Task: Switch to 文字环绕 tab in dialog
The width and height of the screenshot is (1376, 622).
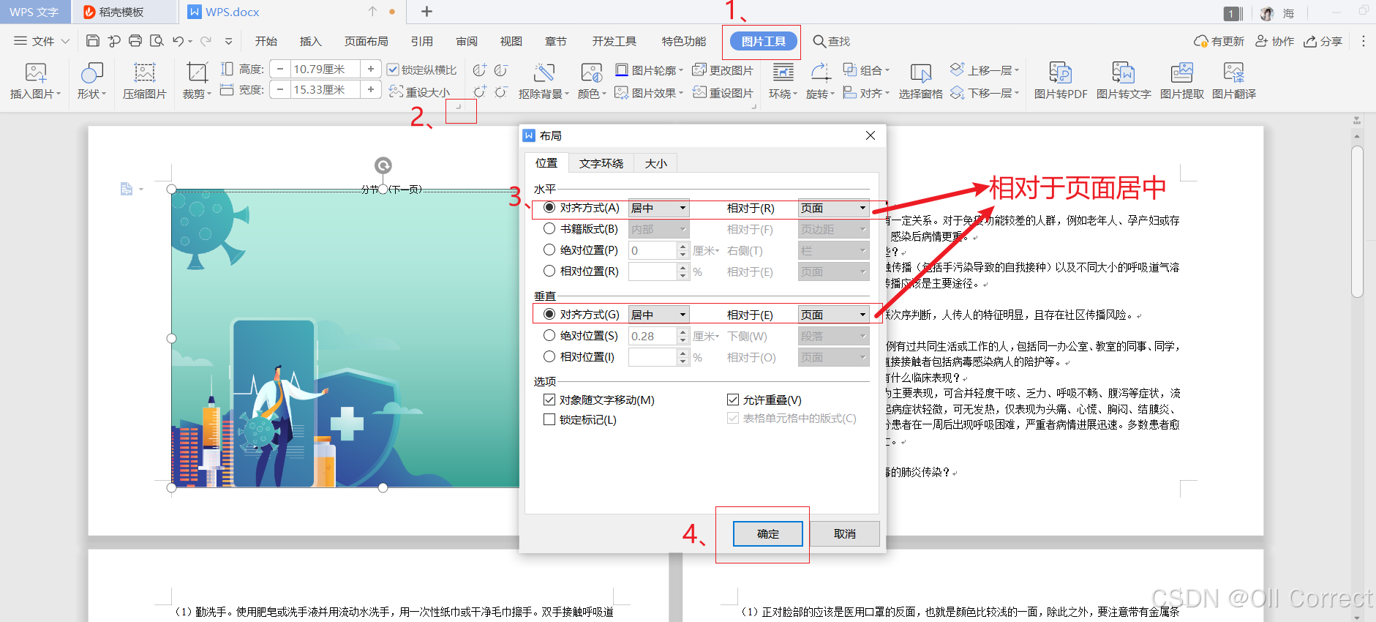Action: point(601,163)
